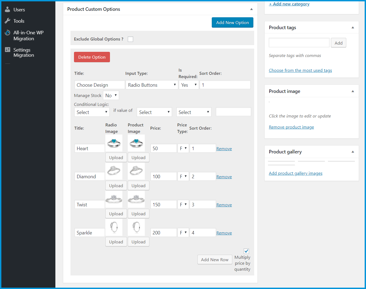Click the Sparkle product image thumbnail
This screenshot has width=366, height=289.
point(136,227)
